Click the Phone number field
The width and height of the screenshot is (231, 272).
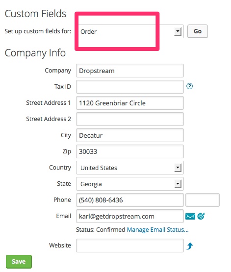(130, 200)
